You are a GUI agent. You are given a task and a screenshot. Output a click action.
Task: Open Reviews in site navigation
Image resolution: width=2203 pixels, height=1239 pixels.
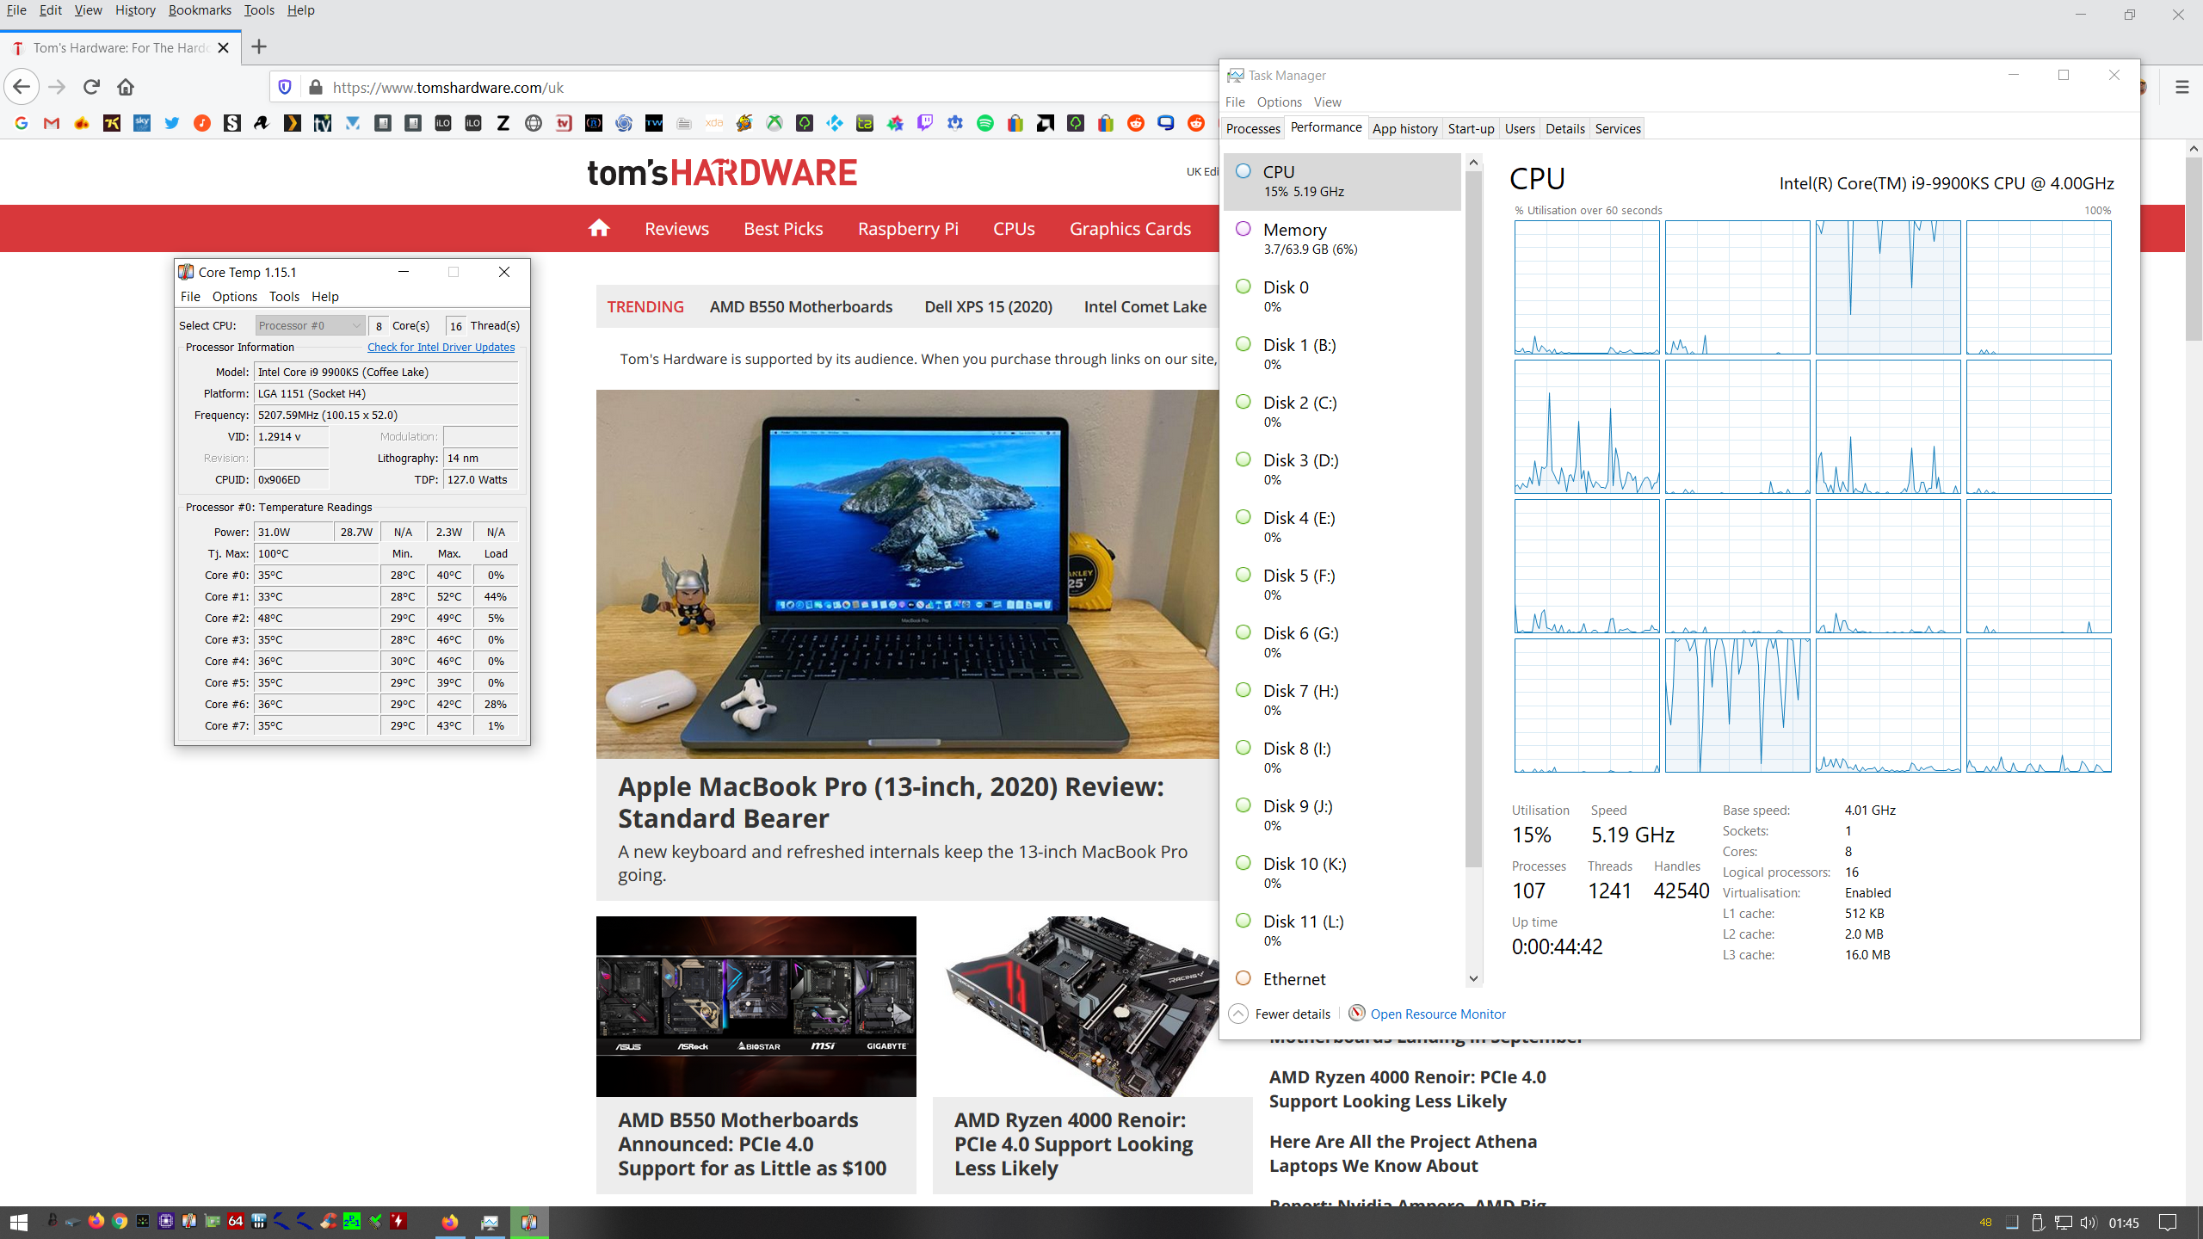click(x=676, y=228)
